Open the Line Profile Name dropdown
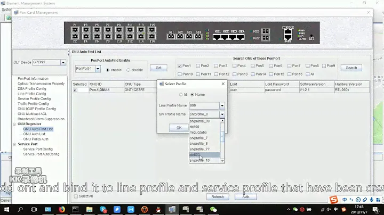This screenshot has height=215, width=384. pyautogui.click(x=222, y=106)
